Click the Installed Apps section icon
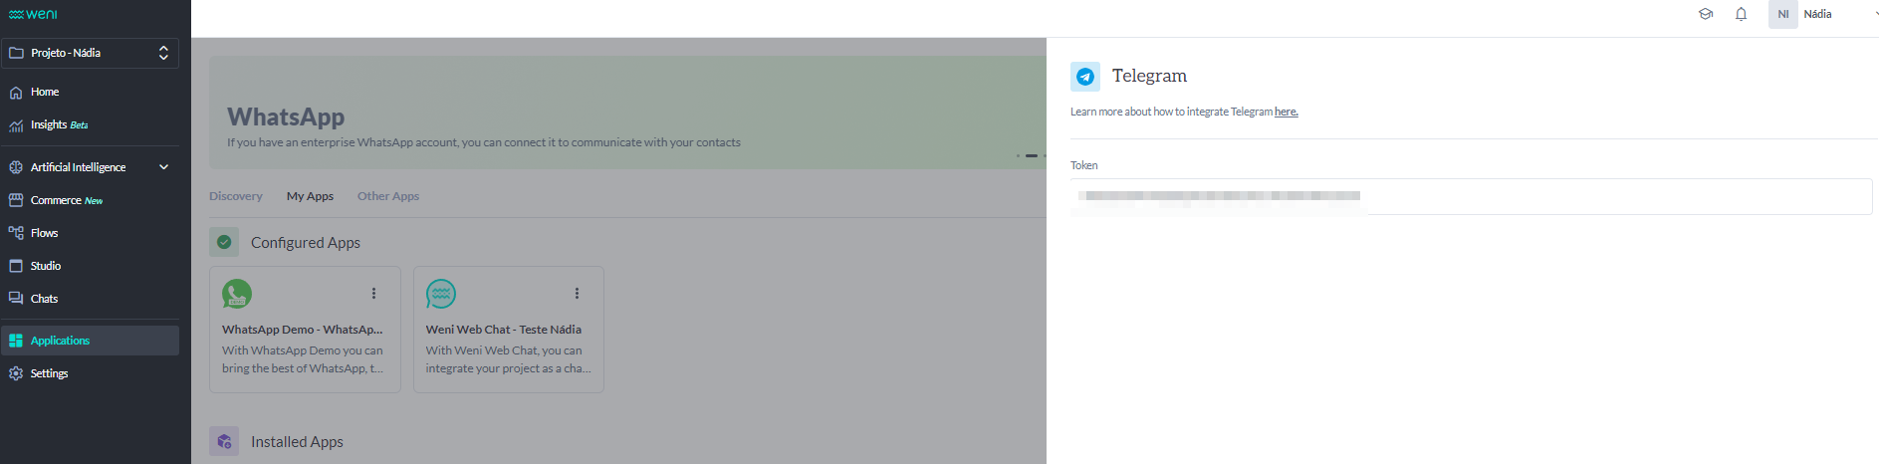 point(224,441)
